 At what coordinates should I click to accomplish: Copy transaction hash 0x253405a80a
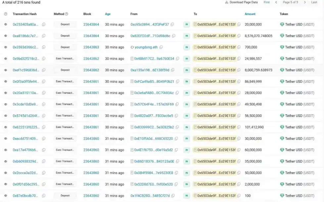44,24
